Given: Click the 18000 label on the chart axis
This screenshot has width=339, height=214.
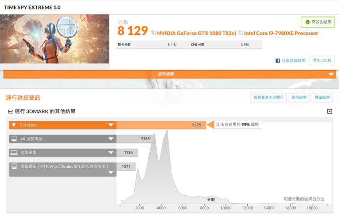Looking at the screenshot, I should click(x=312, y=208).
